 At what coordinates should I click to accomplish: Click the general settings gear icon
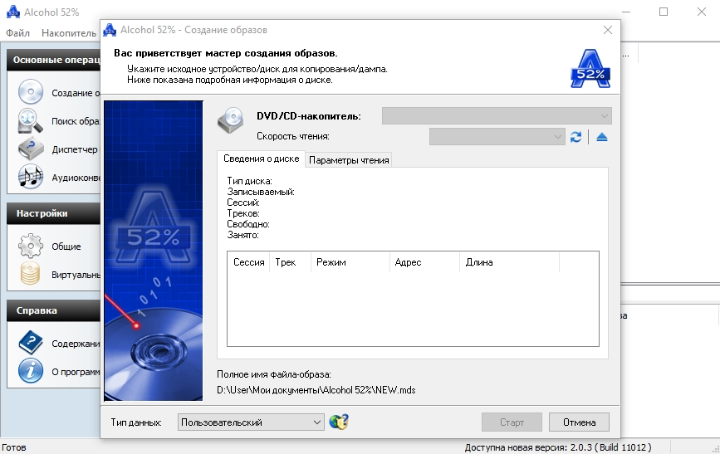pyautogui.click(x=30, y=246)
